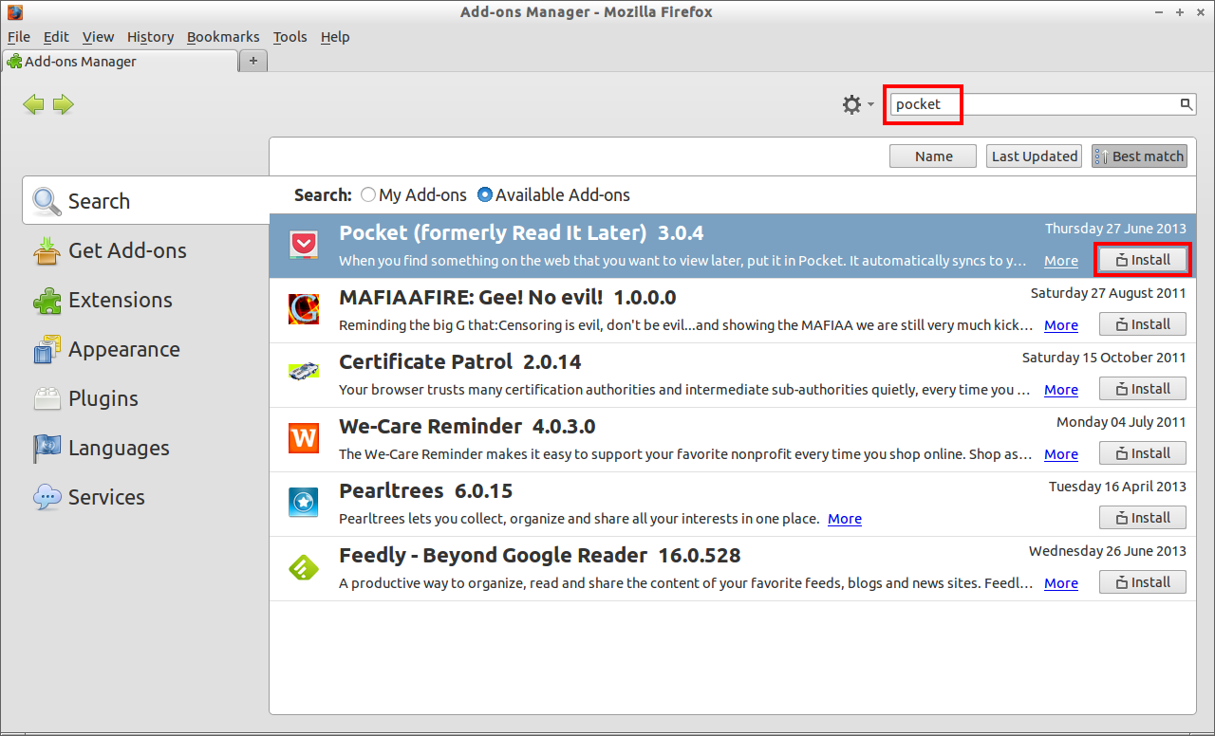The width and height of the screenshot is (1215, 736).
Task: Open the gear tools menu
Action: click(x=858, y=104)
